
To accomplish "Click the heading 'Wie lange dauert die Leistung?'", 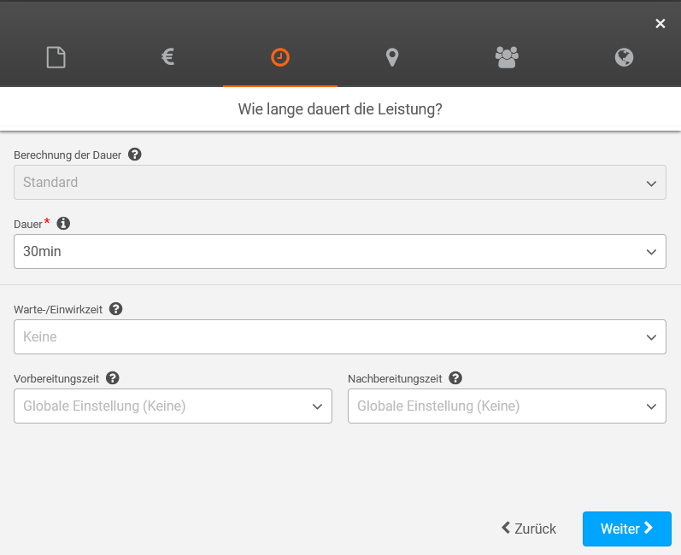I will click(x=340, y=109).
